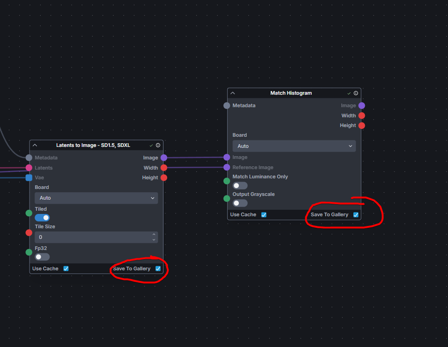The height and width of the screenshot is (347, 448).
Task: Disable the Tiled toggle switch
Action: 42,218
